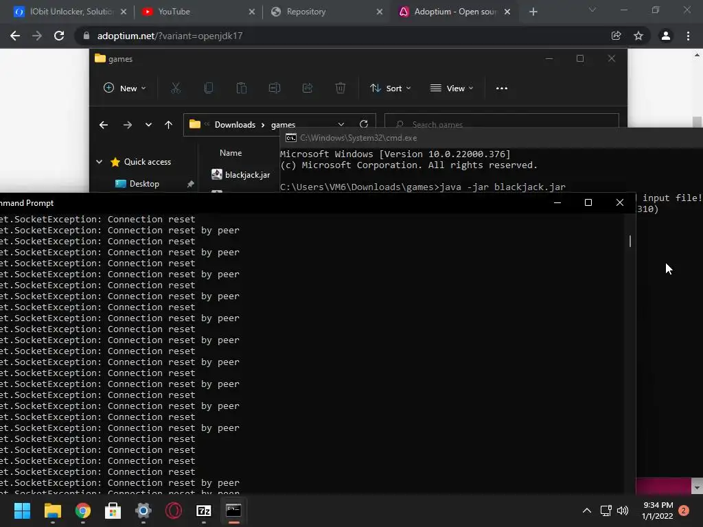
Task: Click the Name column header
Action: [x=231, y=153]
